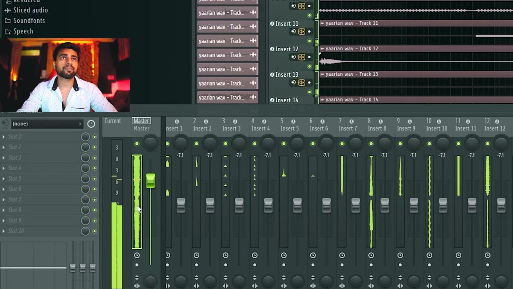Screen dimensions: 513x289
Task: Click the Slot 4 mix level knob
Action: click(x=85, y=168)
